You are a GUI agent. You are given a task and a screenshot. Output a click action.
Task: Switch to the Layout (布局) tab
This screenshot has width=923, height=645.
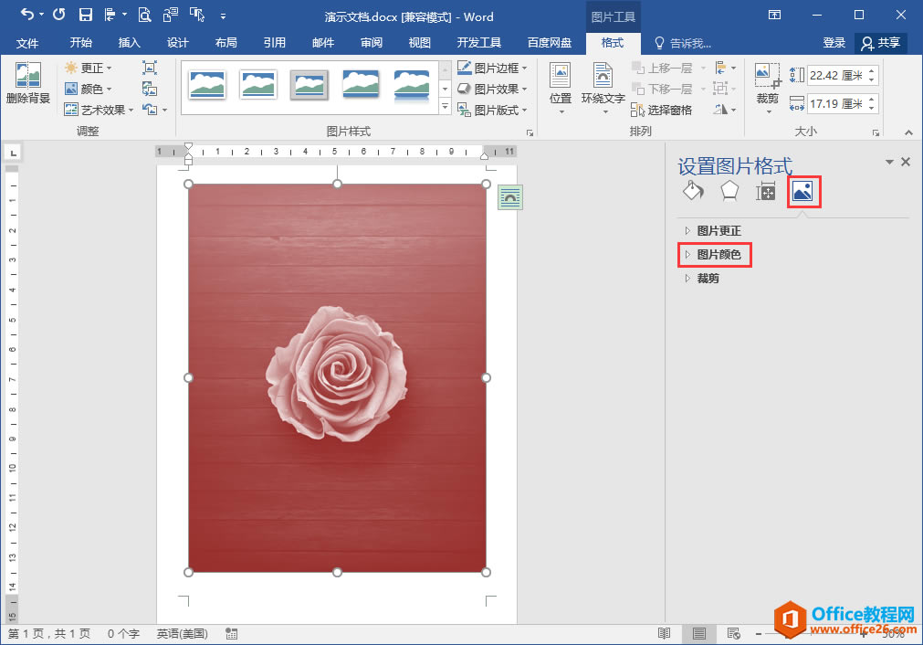click(x=226, y=42)
